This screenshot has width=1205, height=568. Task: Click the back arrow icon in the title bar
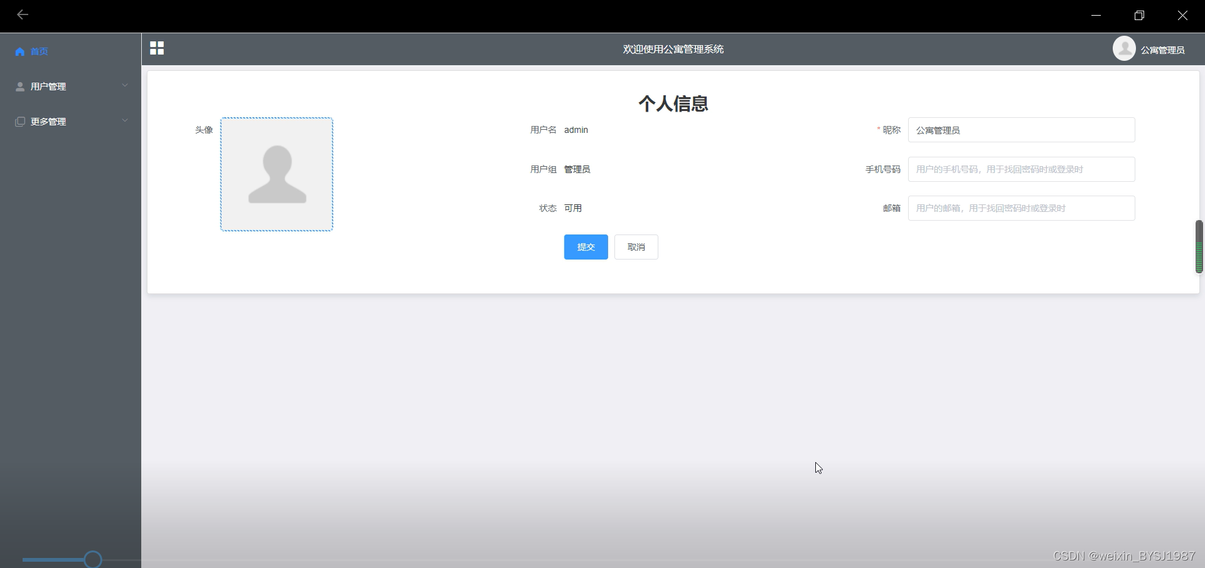[x=23, y=14]
